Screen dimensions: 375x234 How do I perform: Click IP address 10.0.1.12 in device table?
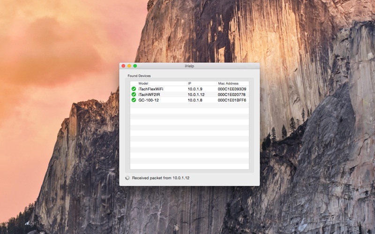point(196,95)
